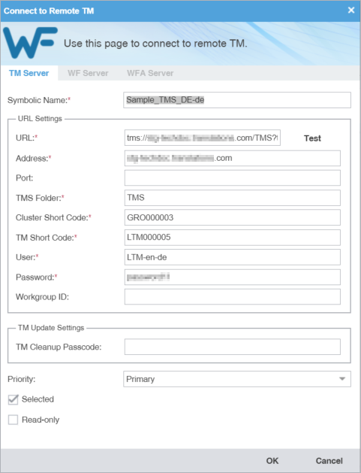Click the Workgroup ID field
Image resolution: width=361 pixels, height=473 pixels.
[233, 297]
